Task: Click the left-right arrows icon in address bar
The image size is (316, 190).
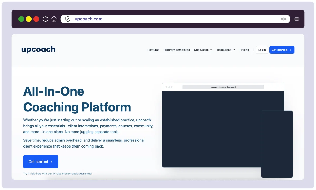Action: tap(284, 19)
